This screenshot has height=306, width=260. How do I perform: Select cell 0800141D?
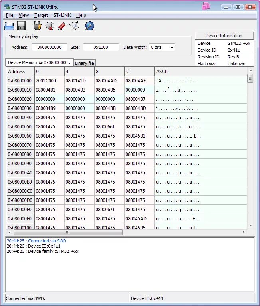(x=79, y=80)
